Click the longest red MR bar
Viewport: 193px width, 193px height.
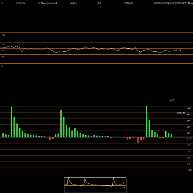click(138, 140)
